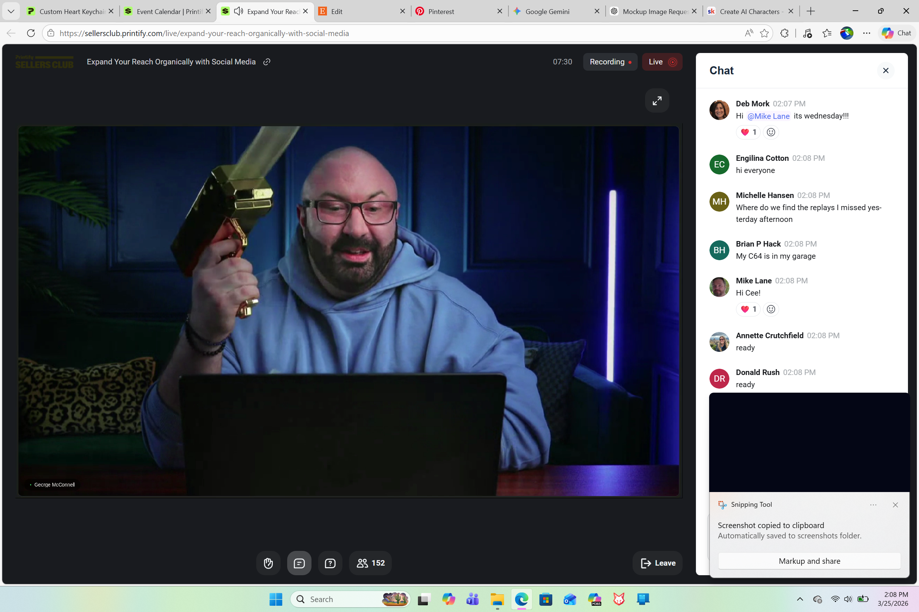Open File Explorer from taskbar
919x612 pixels.
(x=497, y=599)
